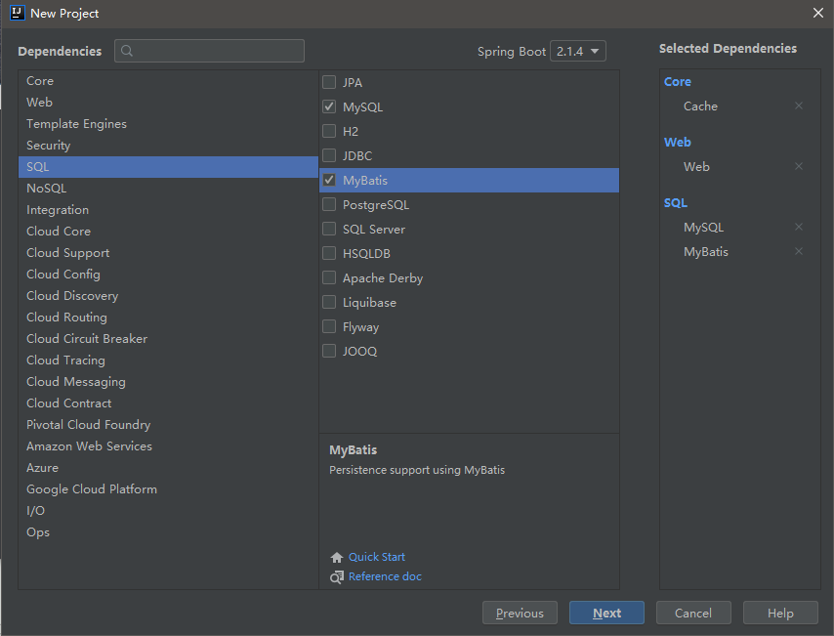834x636 pixels.
Task: Enable the JDBC dependency
Action: point(329,155)
